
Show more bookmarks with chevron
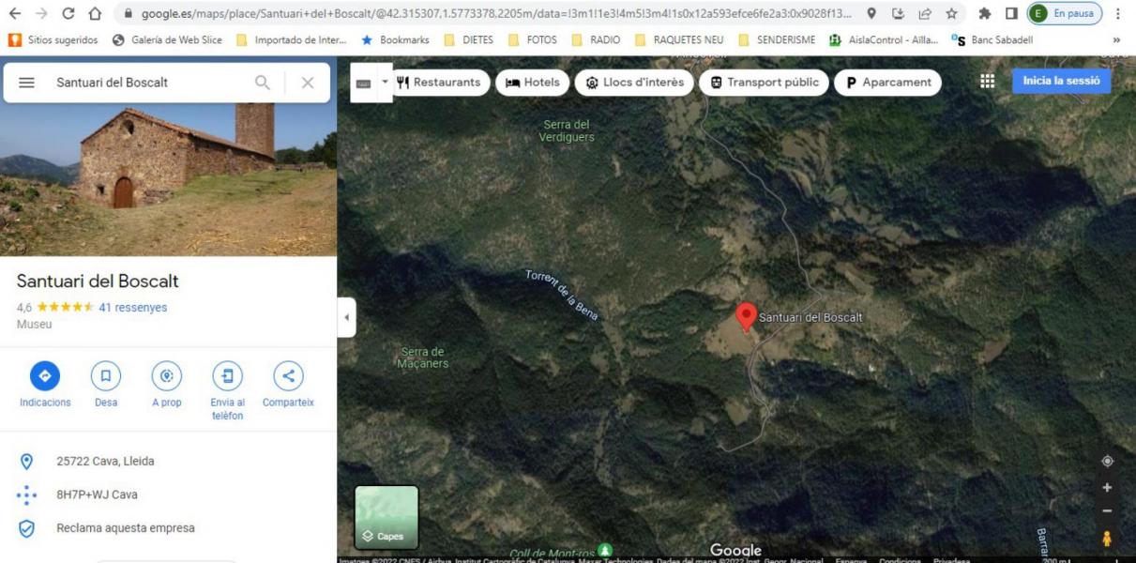pos(1116,40)
